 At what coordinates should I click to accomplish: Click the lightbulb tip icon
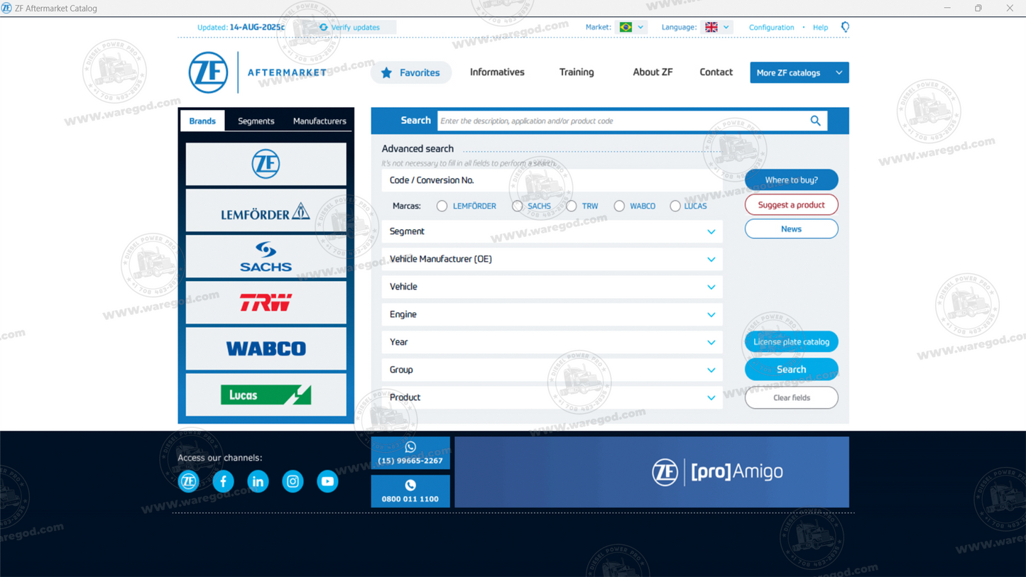click(x=845, y=27)
